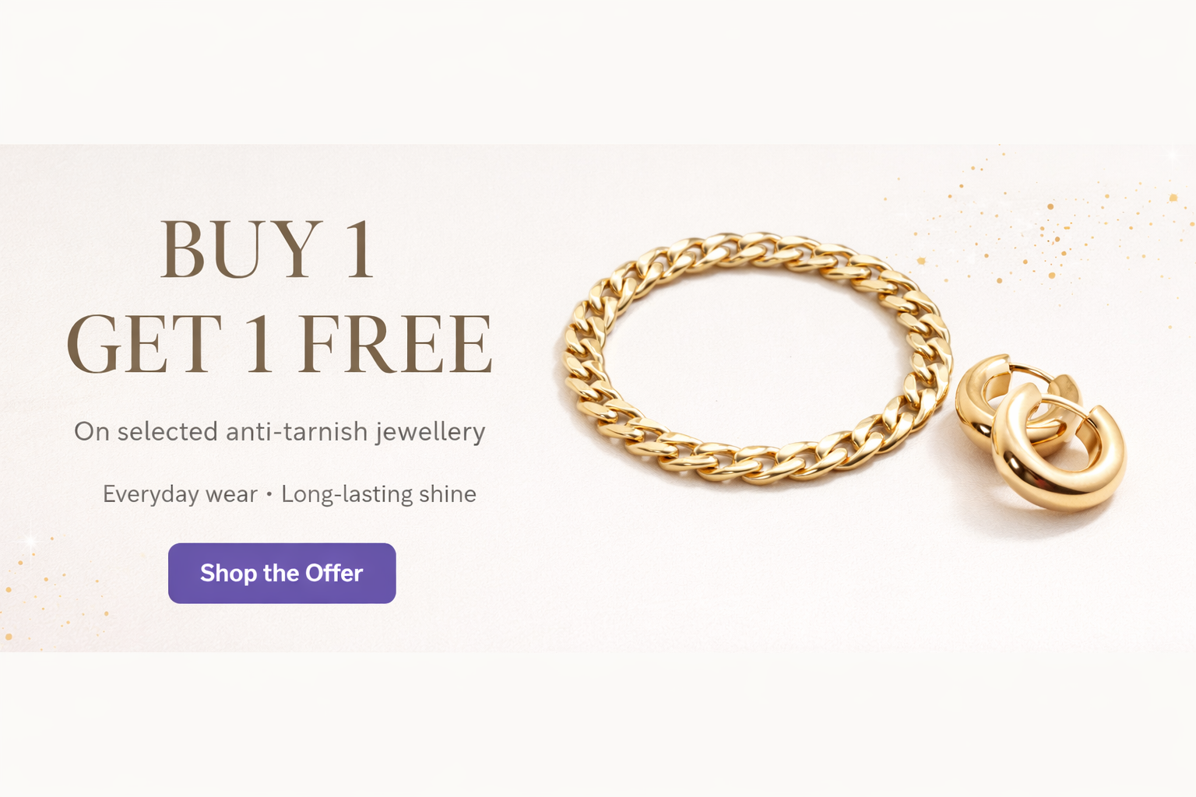Screen dimensions: 1196x797
Task: Click the Shop the Offer button
Action: click(282, 573)
